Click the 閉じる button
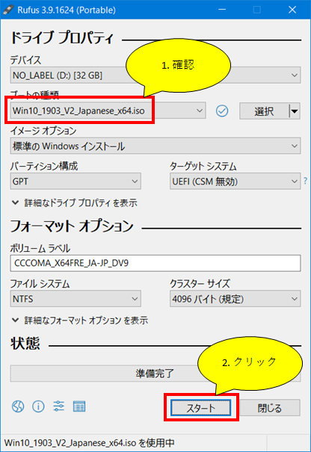 (x=270, y=408)
